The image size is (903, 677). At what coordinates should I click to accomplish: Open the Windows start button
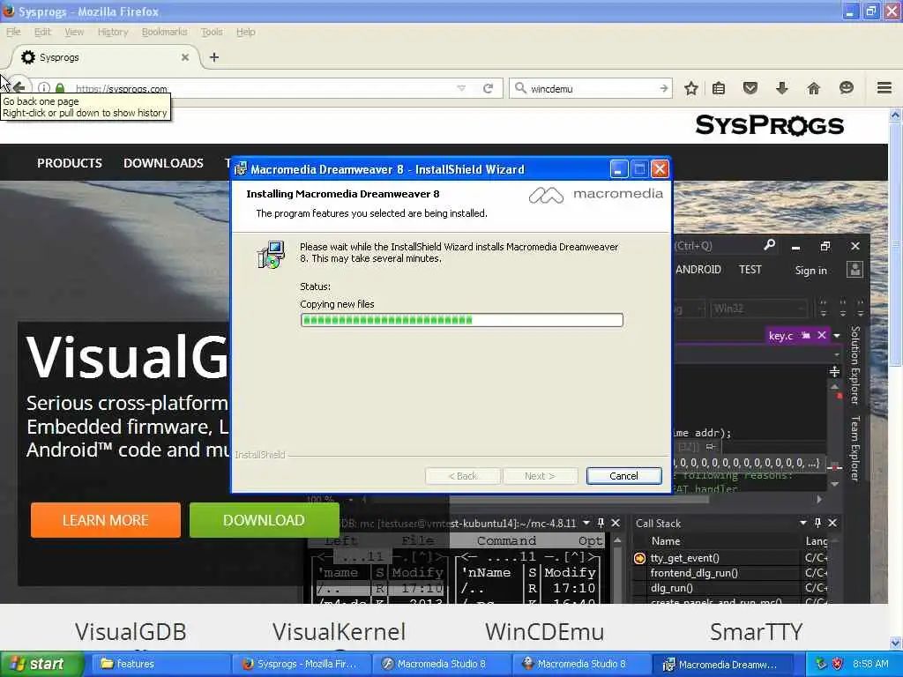[41, 664]
